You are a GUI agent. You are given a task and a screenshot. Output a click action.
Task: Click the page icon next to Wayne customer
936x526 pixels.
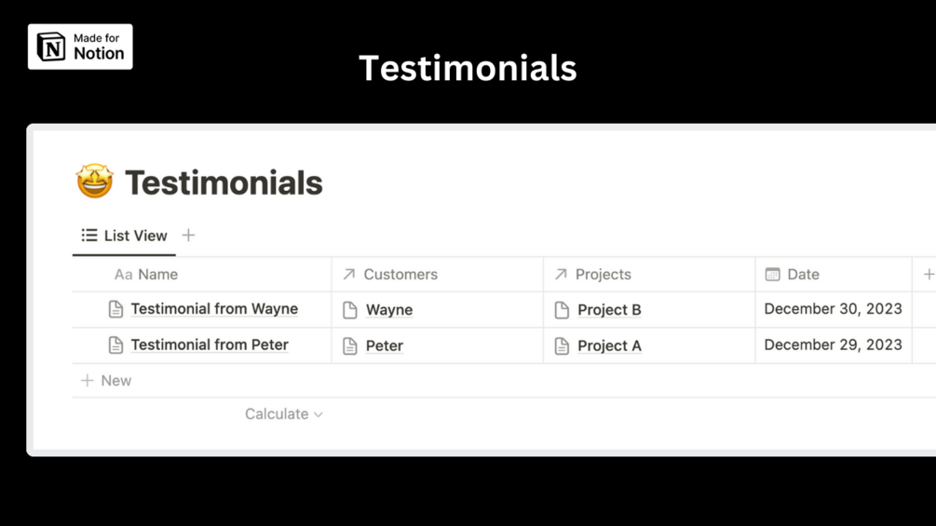click(350, 310)
